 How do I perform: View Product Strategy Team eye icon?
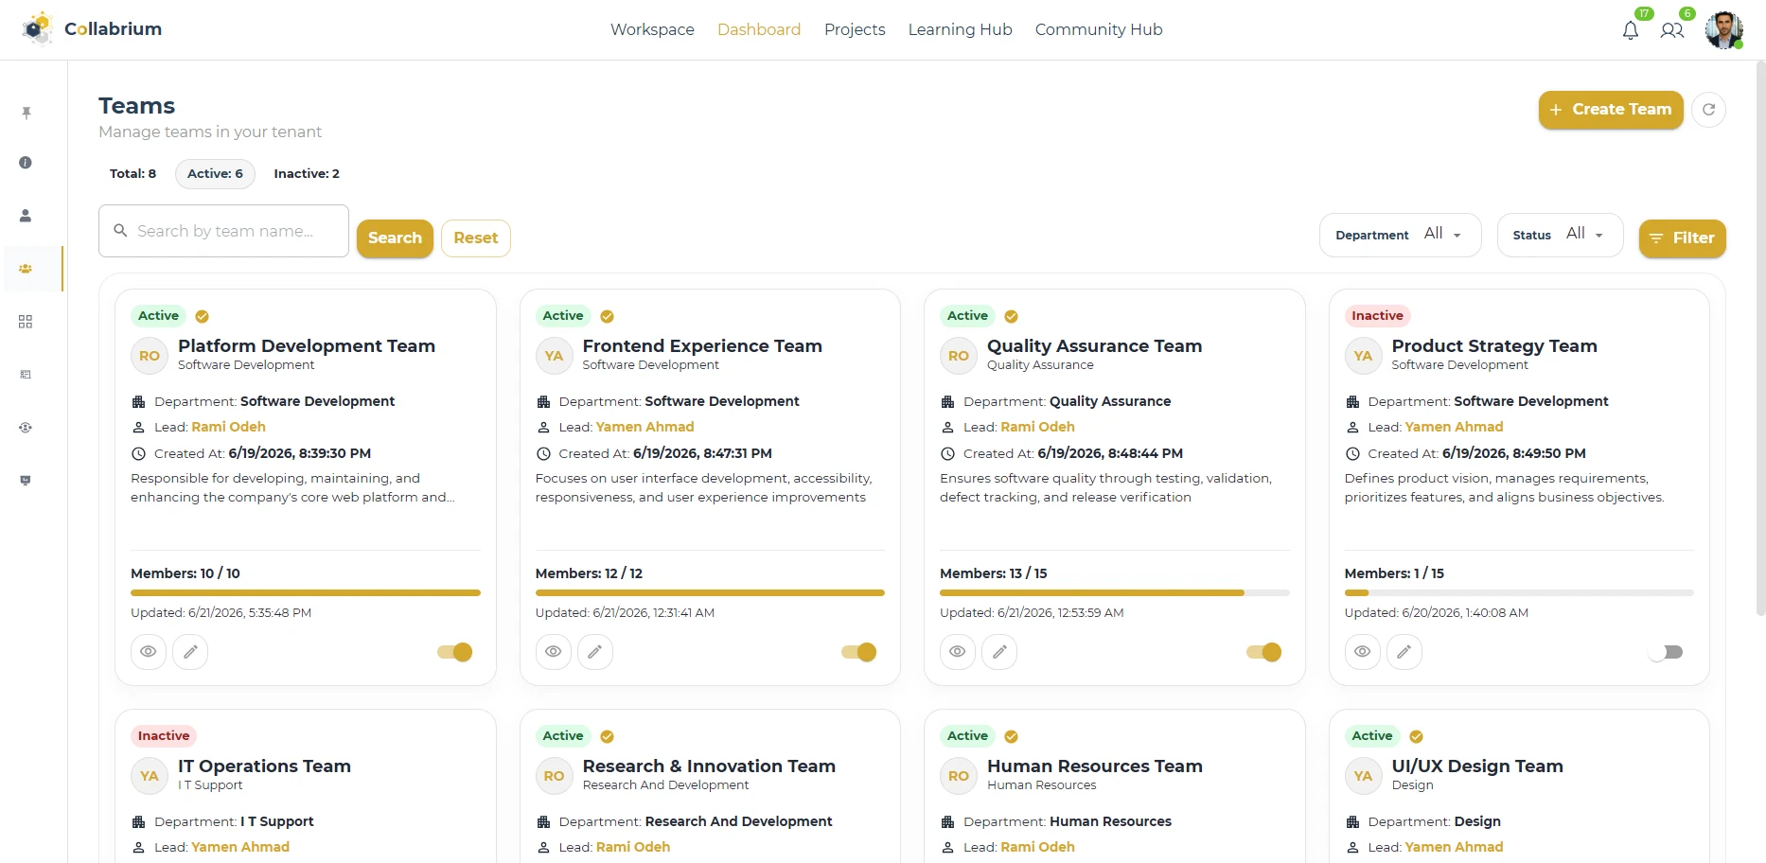click(1363, 652)
